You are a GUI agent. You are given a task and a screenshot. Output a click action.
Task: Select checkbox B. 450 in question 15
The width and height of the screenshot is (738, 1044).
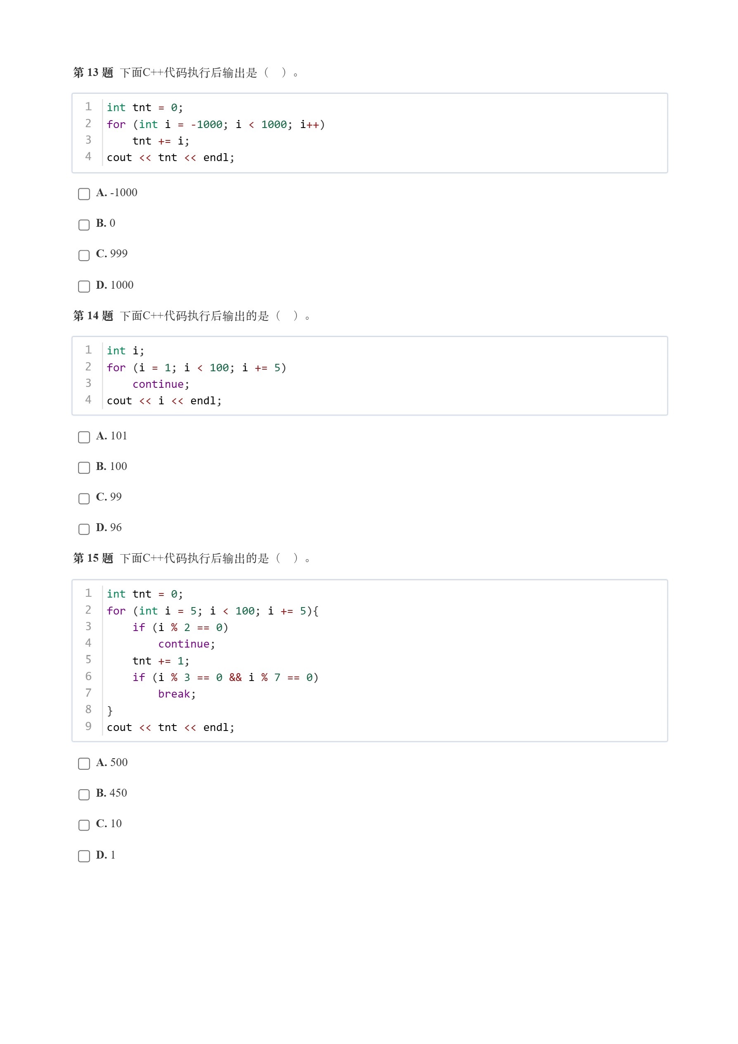[x=84, y=795]
